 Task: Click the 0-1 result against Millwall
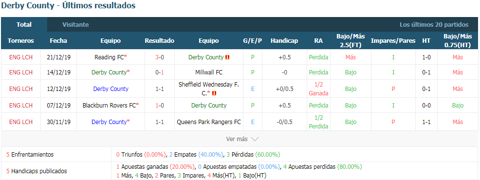coord(160,72)
